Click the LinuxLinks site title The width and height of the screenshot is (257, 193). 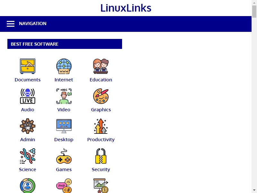click(x=126, y=8)
